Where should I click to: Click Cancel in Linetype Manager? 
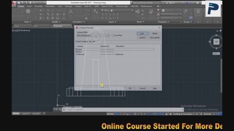click(143, 88)
